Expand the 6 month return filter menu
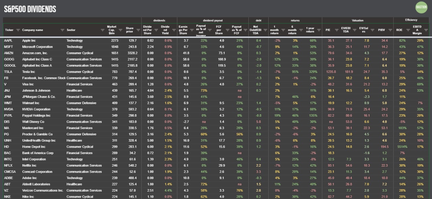Screen dimensions: 432x199 tap(301, 30)
